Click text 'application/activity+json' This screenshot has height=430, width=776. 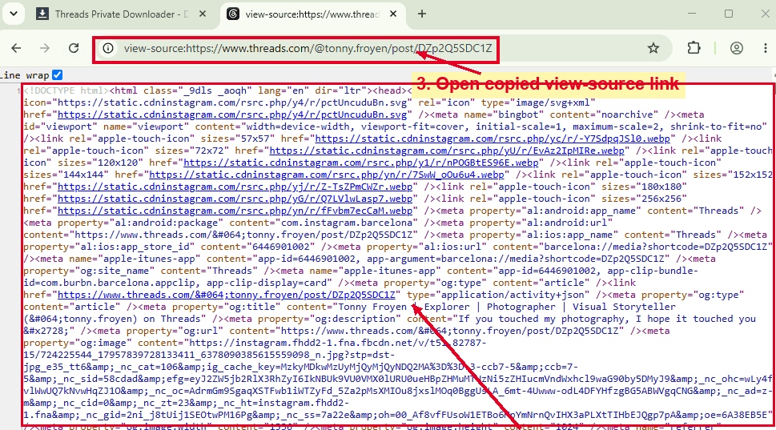tap(513, 295)
